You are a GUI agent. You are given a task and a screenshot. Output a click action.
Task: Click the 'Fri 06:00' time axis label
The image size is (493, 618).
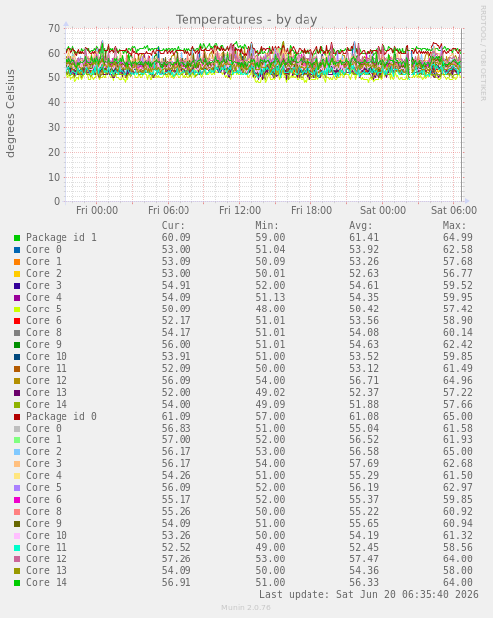[169, 211]
